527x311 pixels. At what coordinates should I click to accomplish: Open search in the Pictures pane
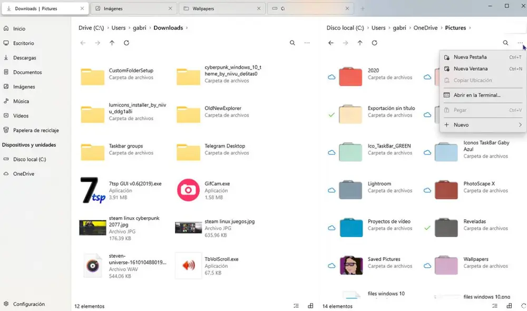click(x=505, y=43)
